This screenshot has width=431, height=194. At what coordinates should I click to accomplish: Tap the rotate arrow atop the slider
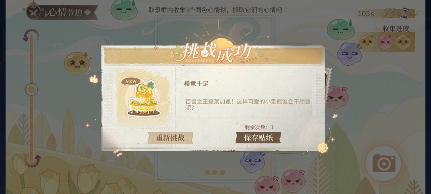[x=31, y=34]
